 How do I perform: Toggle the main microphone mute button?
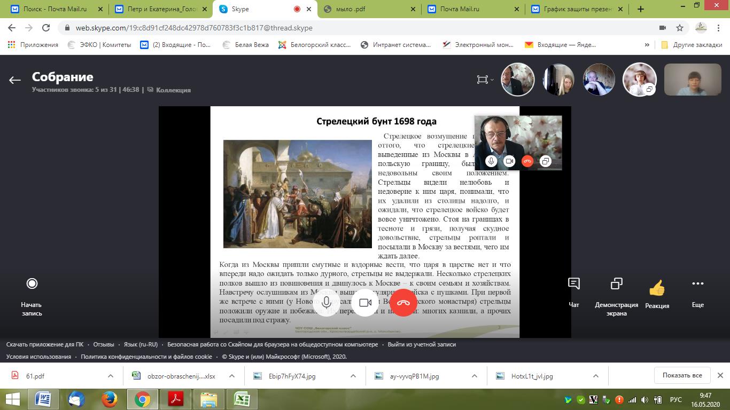(326, 303)
